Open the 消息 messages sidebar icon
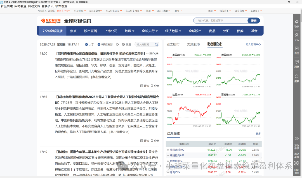The height and width of the screenshot is (178, 302). click(297, 62)
